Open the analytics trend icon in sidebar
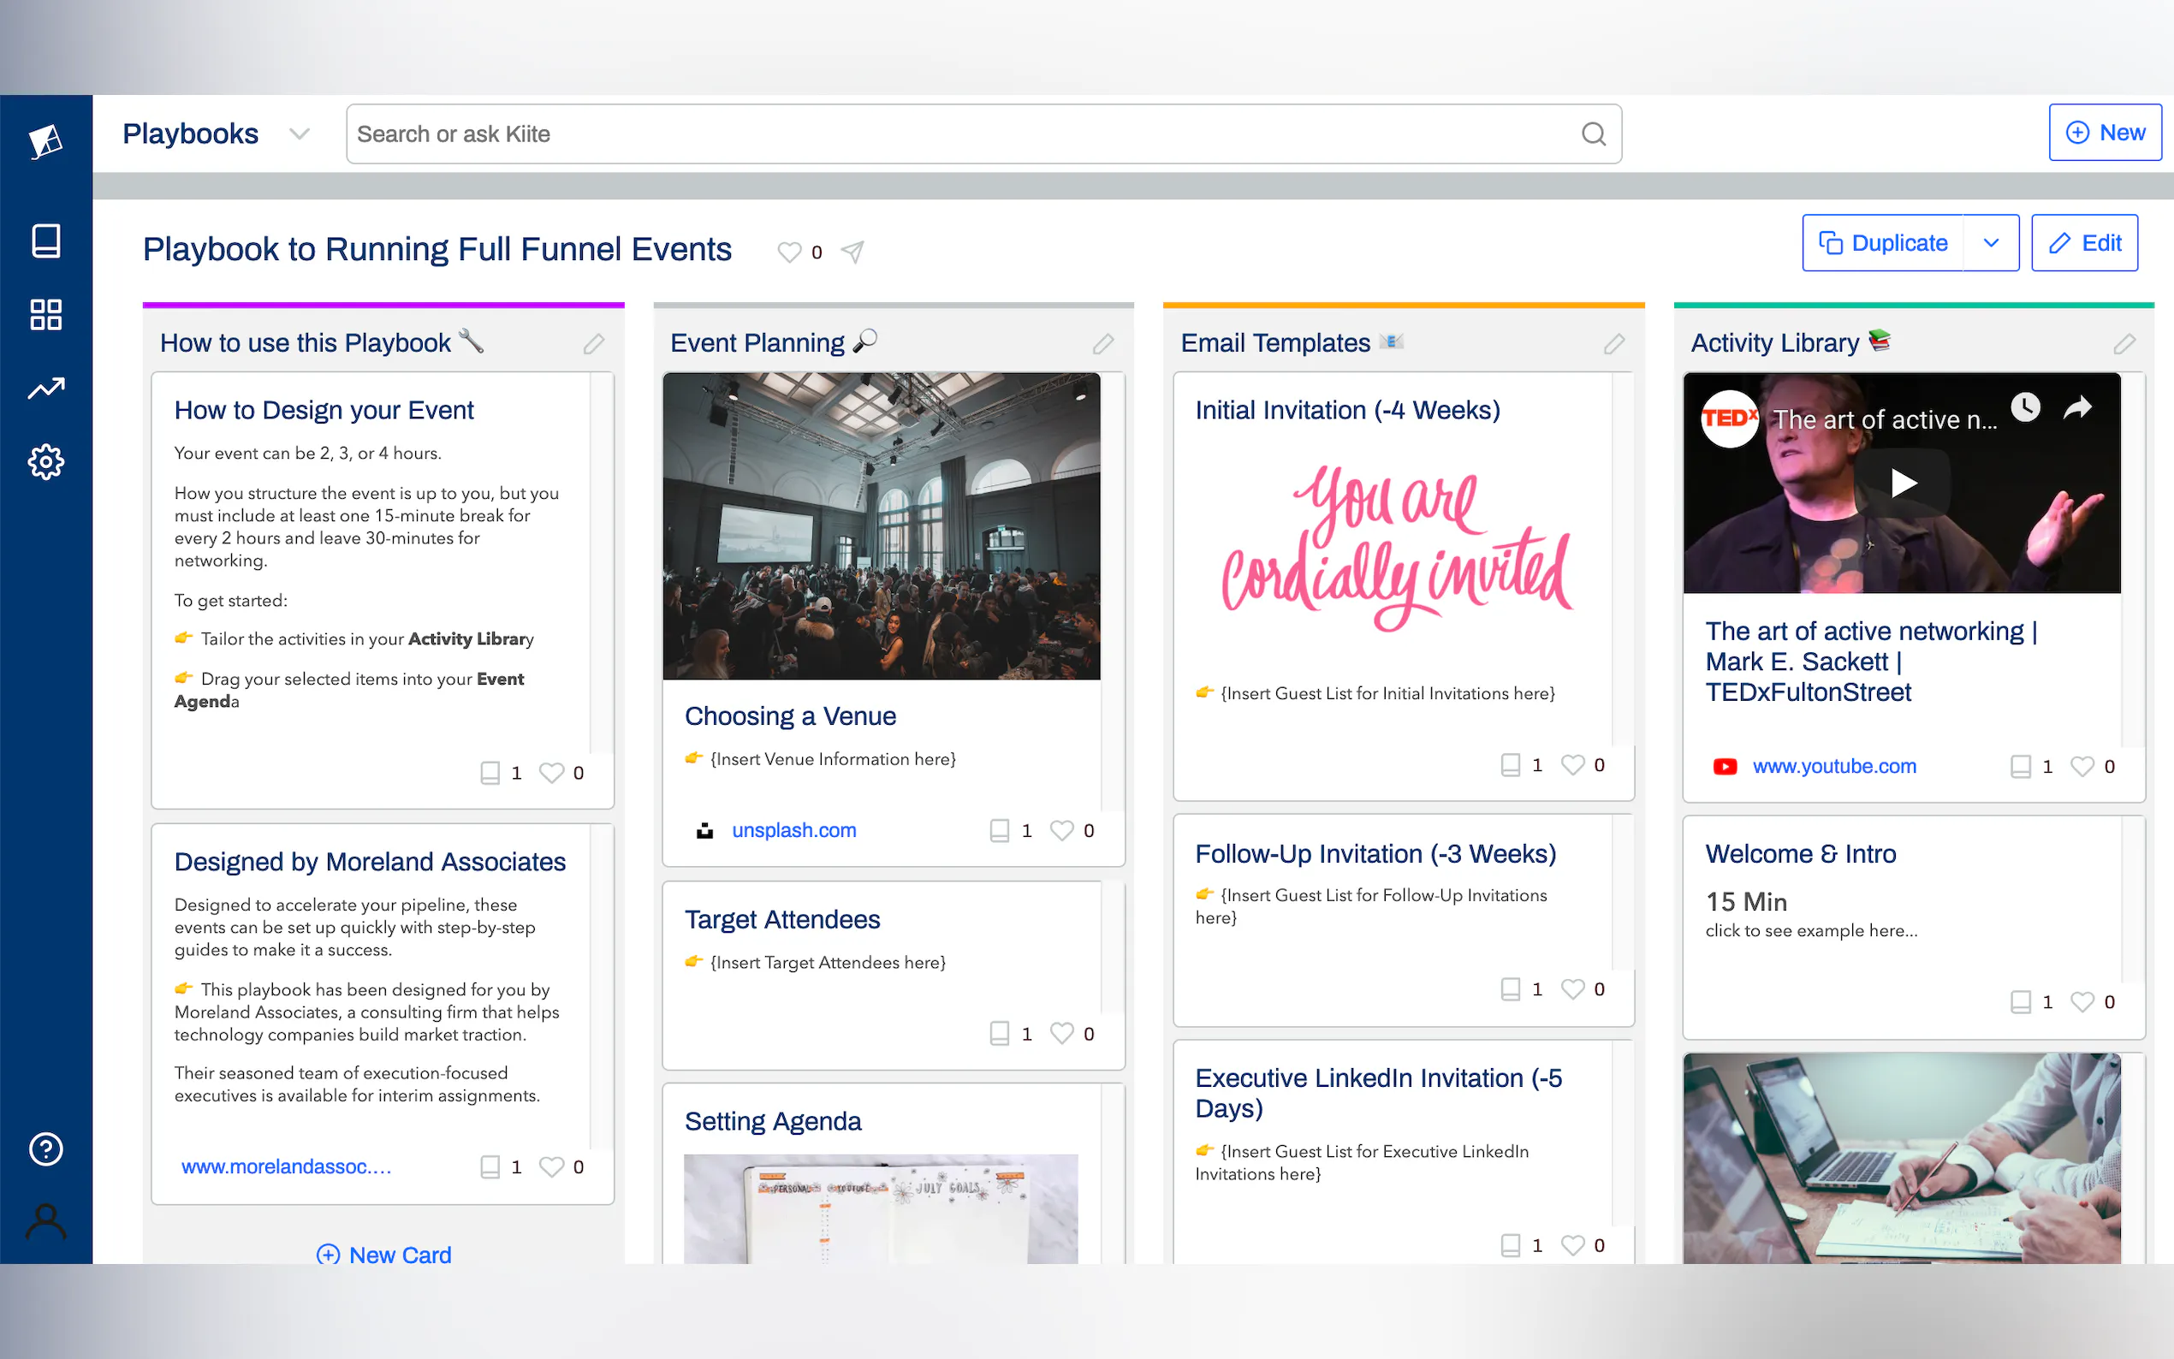2174x1359 pixels. (46, 389)
